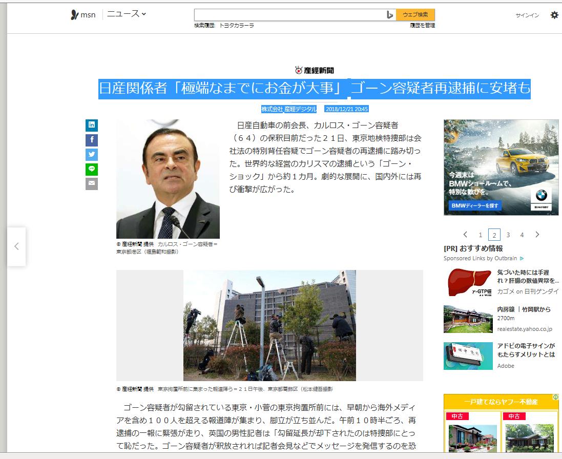562x459 pixels.
Task: Click the ウェブ検索 button
Action: [415, 15]
